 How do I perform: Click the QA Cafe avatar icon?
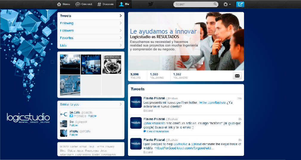[64, 114]
